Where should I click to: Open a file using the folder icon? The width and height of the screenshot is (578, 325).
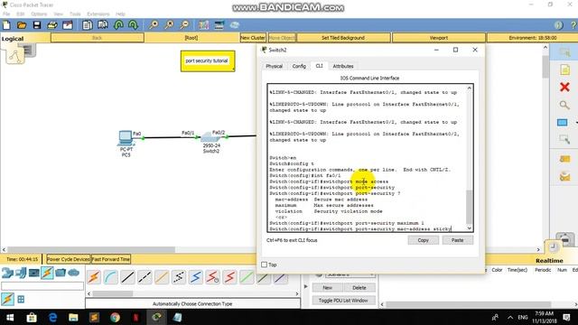tap(22, 25)
